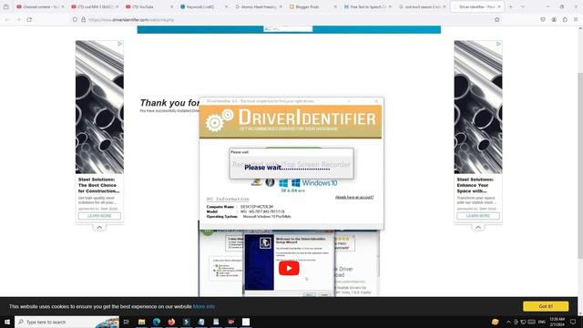Expand the list all tabs dropdown
583x328 pixels.
[522, 6]
